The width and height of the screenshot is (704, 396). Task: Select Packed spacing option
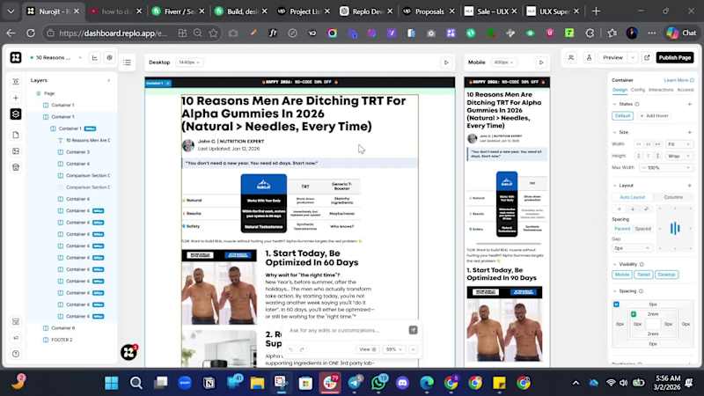[x=622, y=229]
